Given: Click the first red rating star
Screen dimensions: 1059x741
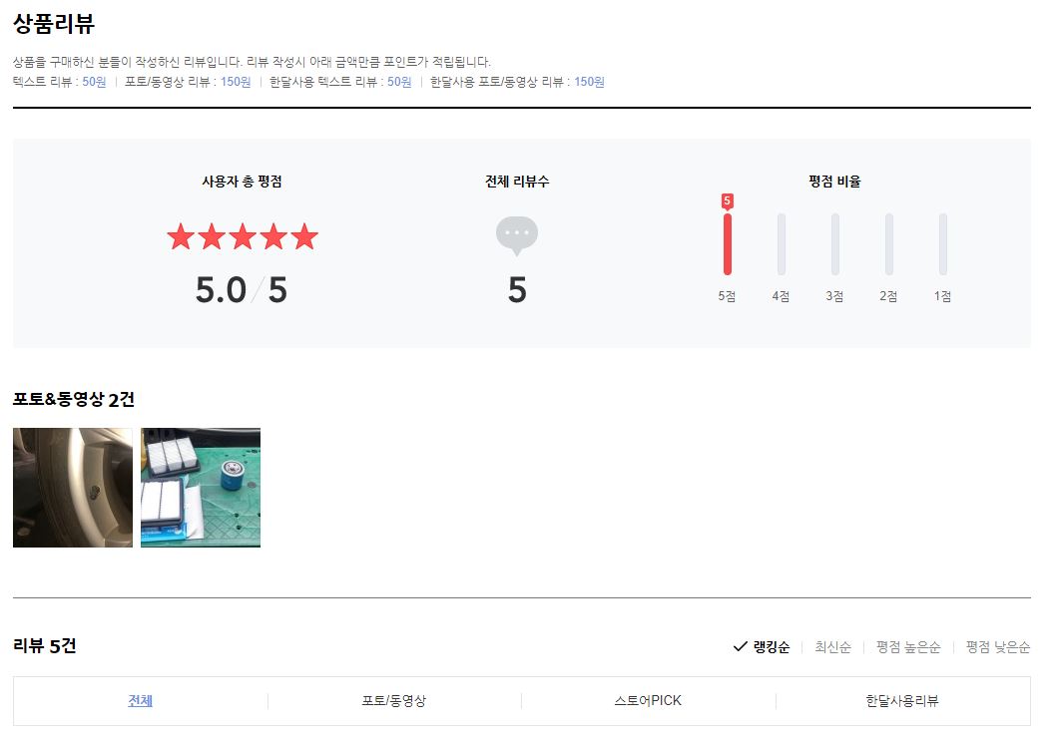Looking at the screenshot, I should [181, 237].
